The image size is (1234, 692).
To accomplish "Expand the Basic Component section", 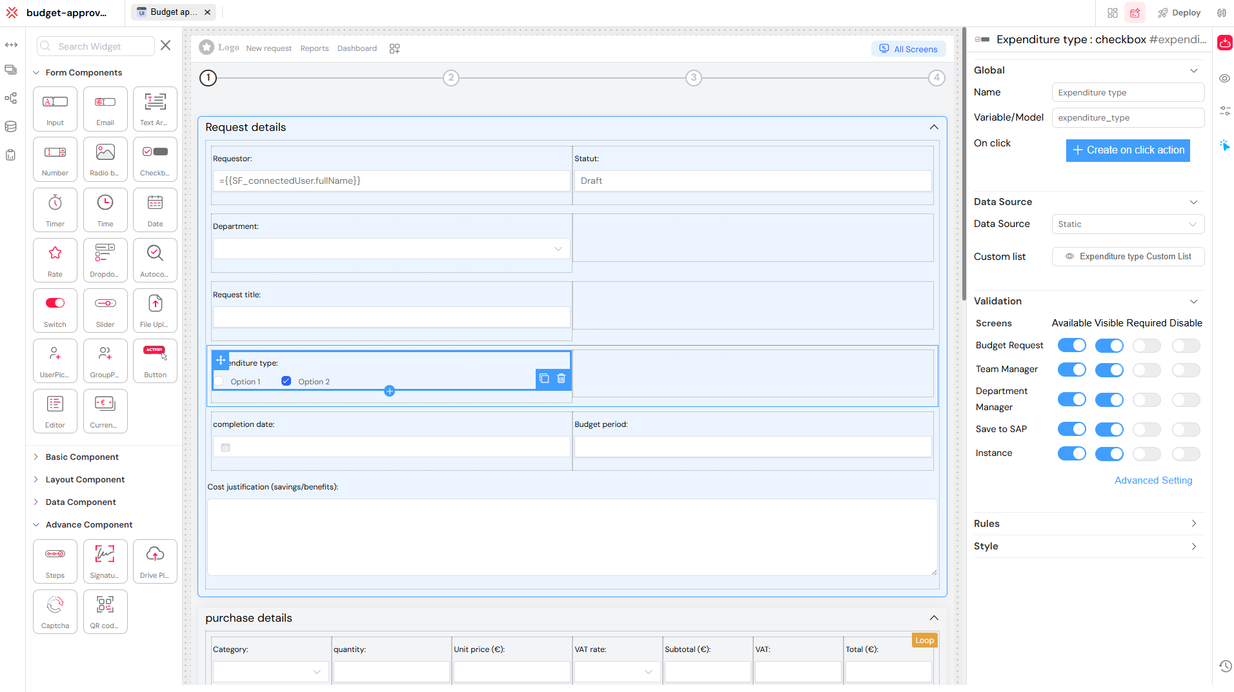I will (x=81, y=457).
